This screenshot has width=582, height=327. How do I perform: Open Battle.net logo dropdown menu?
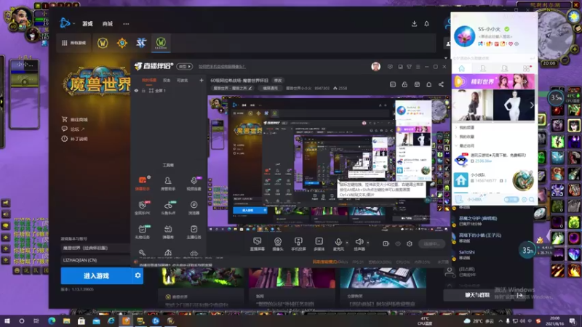coord(67,23)
